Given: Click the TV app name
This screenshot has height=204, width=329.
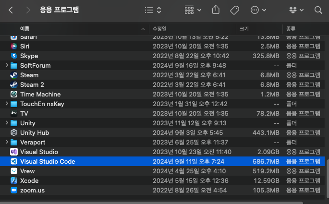Looking at the screenshot, I should point(24,113).
